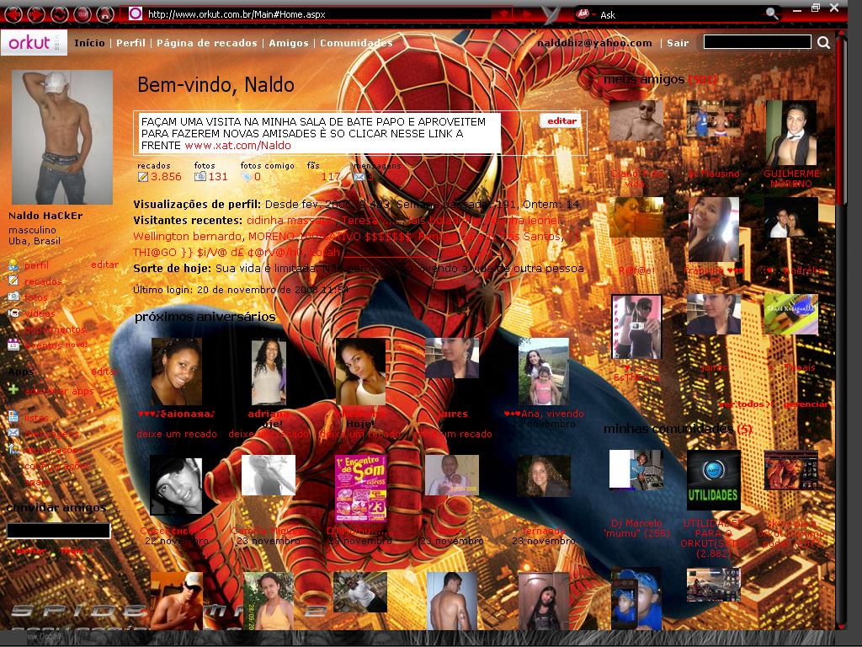The image size is (862, 647).
Task: Click the editar button on status message
Action: pyautogui.click(x=561, y=121)
